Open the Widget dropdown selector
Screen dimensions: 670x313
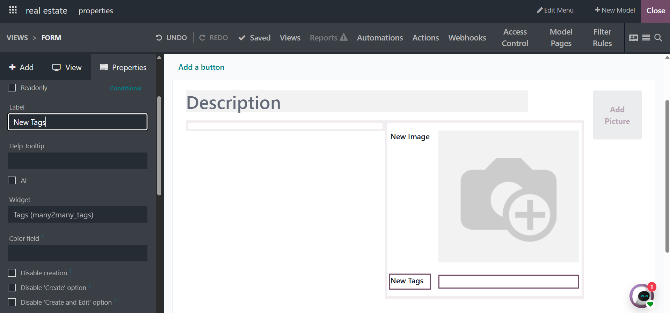click(x=78, y=215)
